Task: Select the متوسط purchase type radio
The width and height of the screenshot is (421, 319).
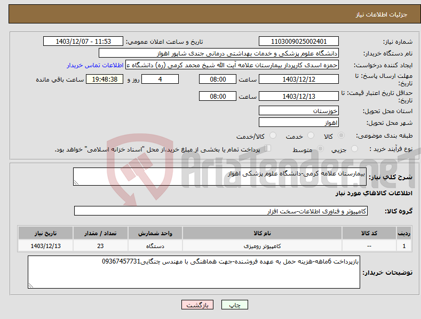Action: (320, 149)
